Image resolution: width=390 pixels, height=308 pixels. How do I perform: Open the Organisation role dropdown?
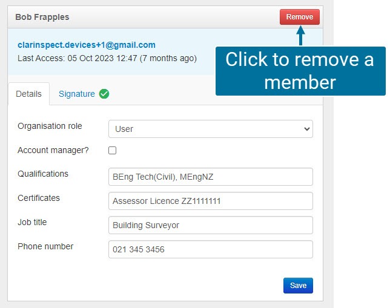(x=210, y=129)
